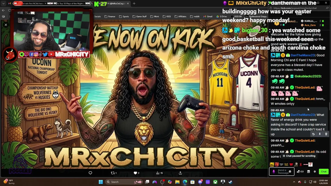
Task: Click DanTheManx23 username in Good Morning message
Action: [x=303, y=55]
